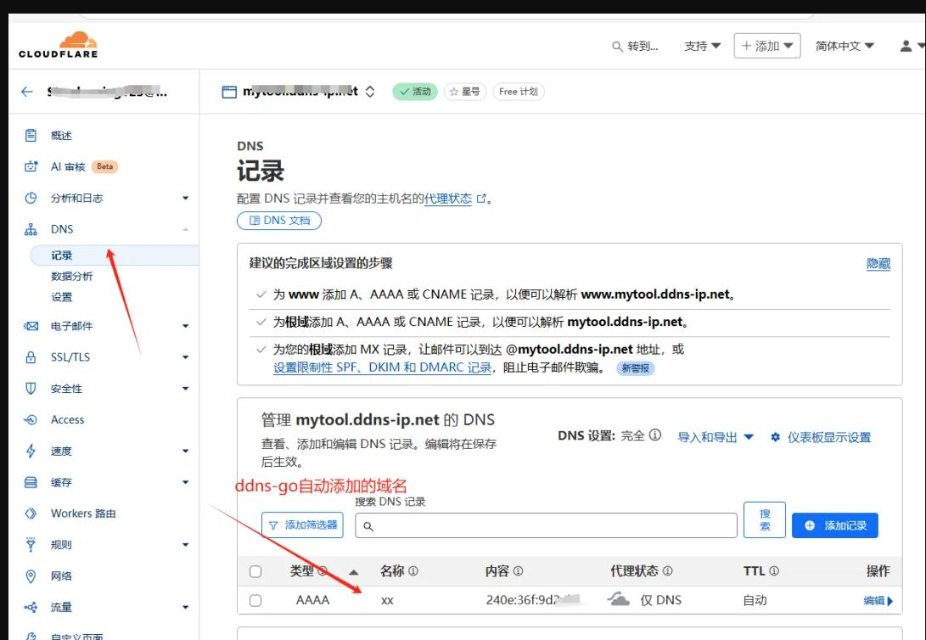Open Workers 路由 in the sidebar

pos(83,514)
